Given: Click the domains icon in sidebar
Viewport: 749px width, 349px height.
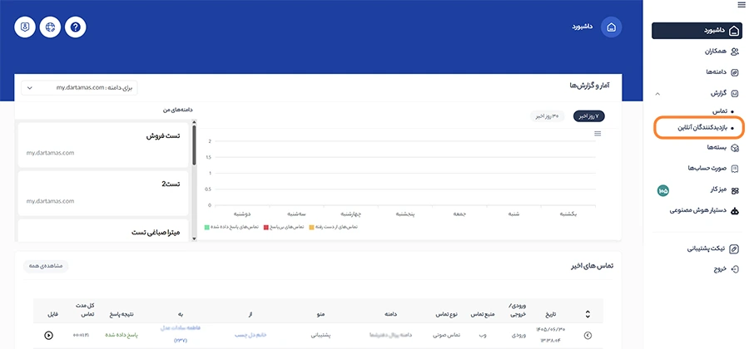Looking at the screenshot, I should click(x=735, y=72).
